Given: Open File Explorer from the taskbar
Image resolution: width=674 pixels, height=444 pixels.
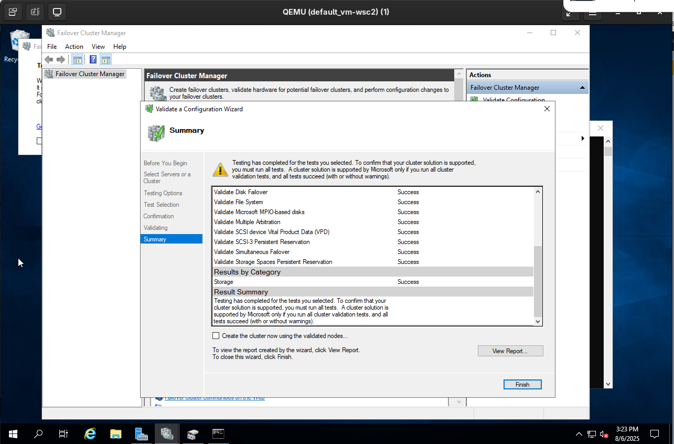Looking at the screenshot, I should pyautogui.click(x=116, y=434).
